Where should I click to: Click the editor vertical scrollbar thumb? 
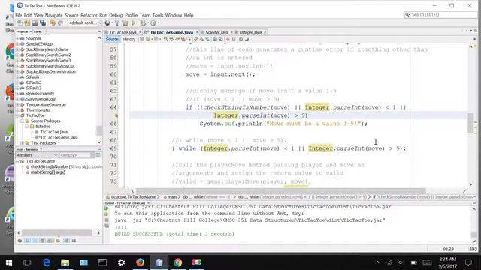[x=471, y=122]
